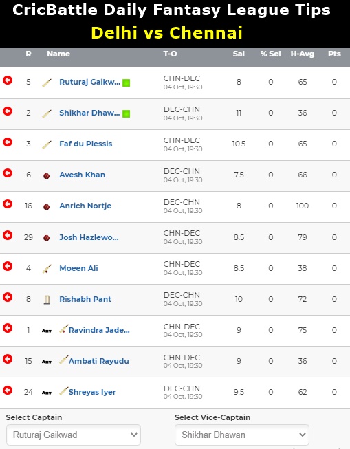Click Any position label beside Shreyas Iyer
The image size is (350, 449).
click(x=47, y=393)
